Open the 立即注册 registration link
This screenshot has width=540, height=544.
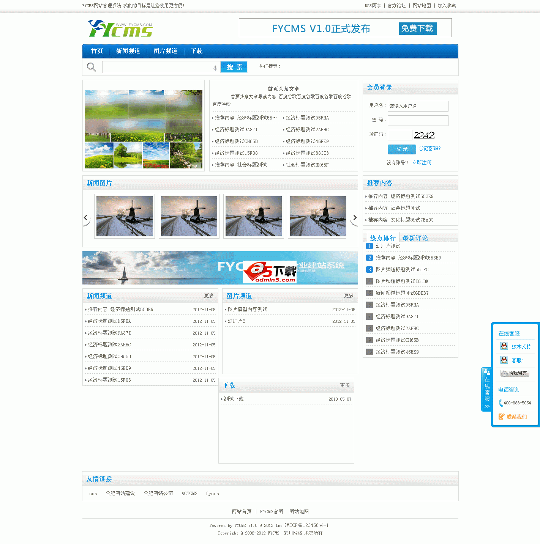[422, 162]
